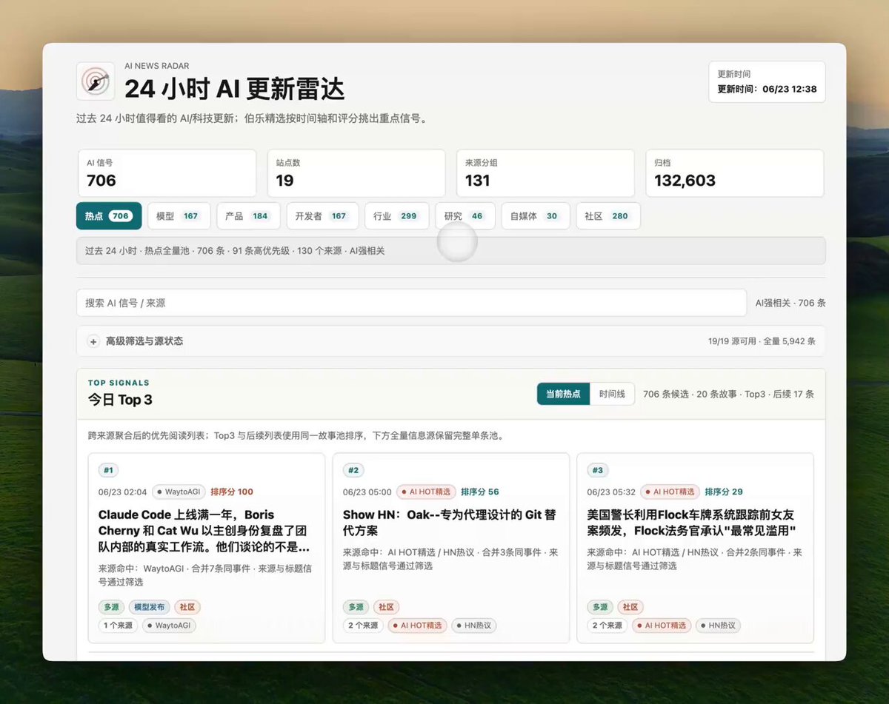
Task: Click the HN热议 chip in the Flock card
Action: click(719, 626)
